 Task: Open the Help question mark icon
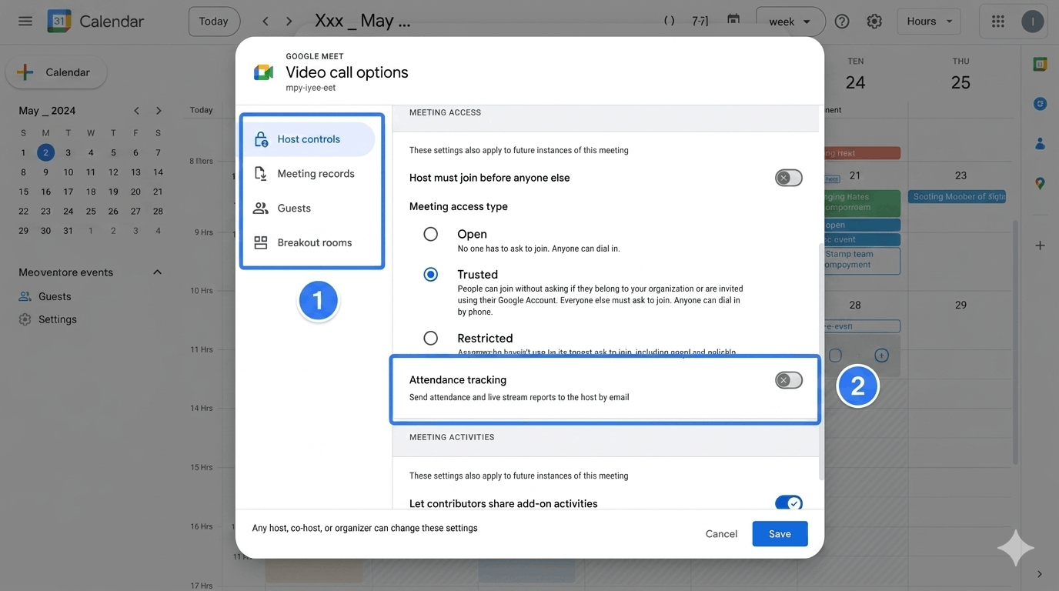(x=842, y=22)
